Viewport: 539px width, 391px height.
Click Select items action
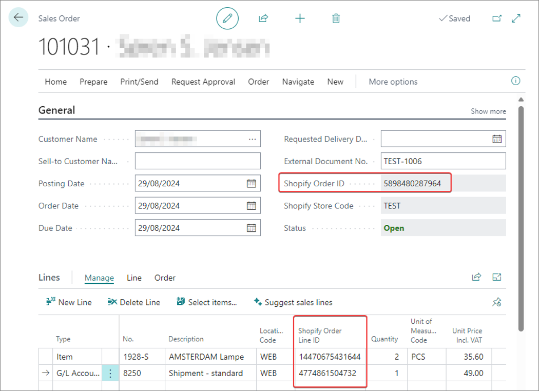coord(206,302)
